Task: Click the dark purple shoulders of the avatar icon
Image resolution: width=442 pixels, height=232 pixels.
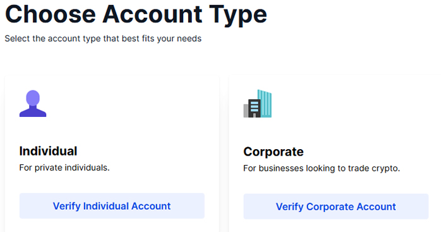Action: point(33,112)
